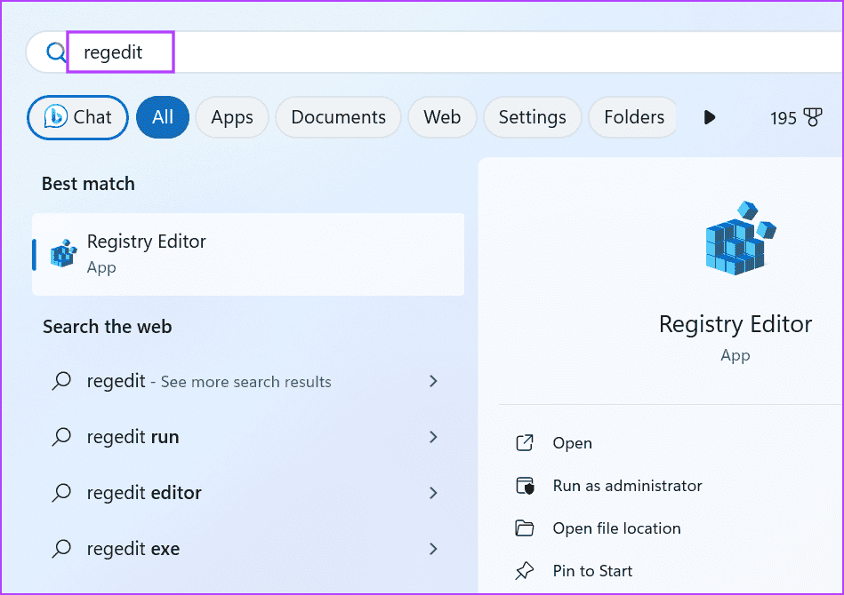This screenshot has height=595, width=844.
Task: Click the 'Best match' heading
Action: point(88,184)
